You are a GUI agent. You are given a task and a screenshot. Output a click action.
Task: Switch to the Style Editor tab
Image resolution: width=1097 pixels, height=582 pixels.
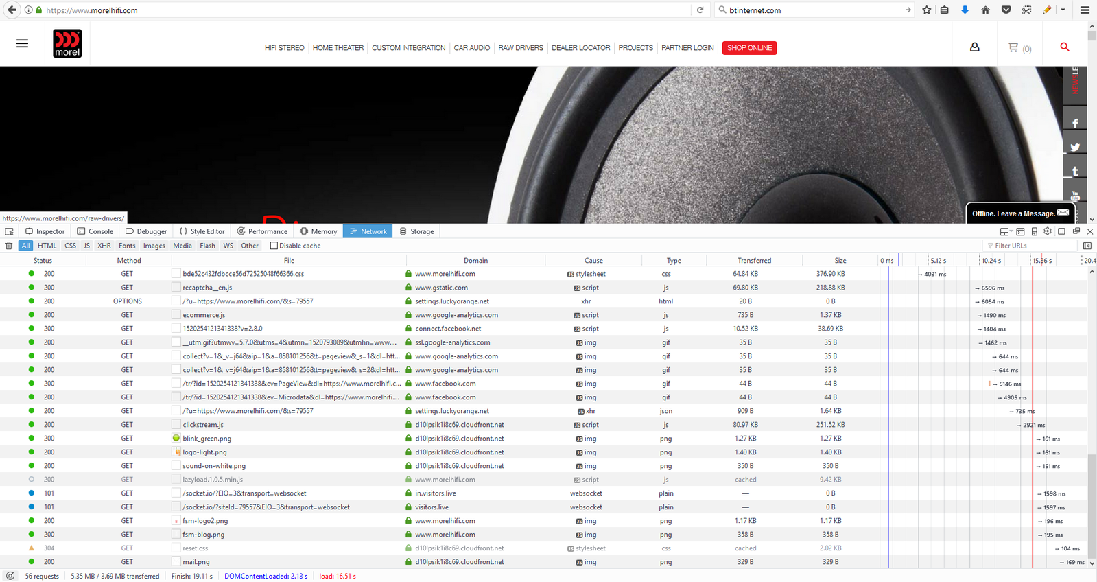202,231
